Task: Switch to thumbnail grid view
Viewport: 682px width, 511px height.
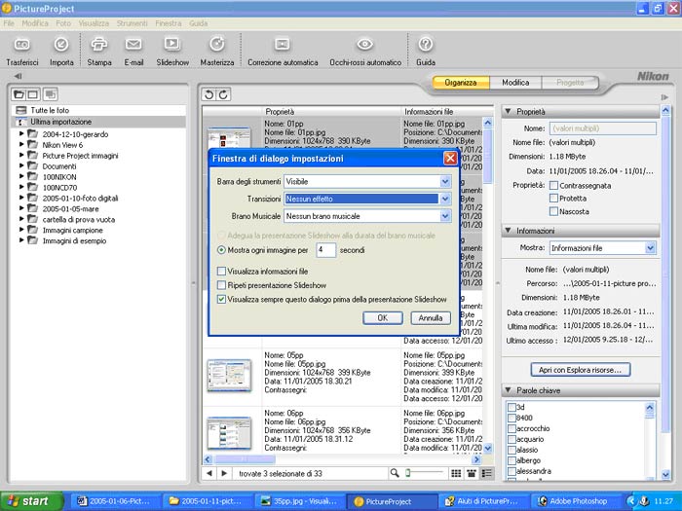Action: 456,473
